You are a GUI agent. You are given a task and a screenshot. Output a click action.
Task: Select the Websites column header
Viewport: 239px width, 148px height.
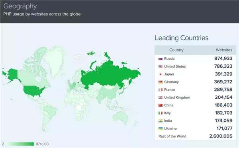click(x=224, y=50)
